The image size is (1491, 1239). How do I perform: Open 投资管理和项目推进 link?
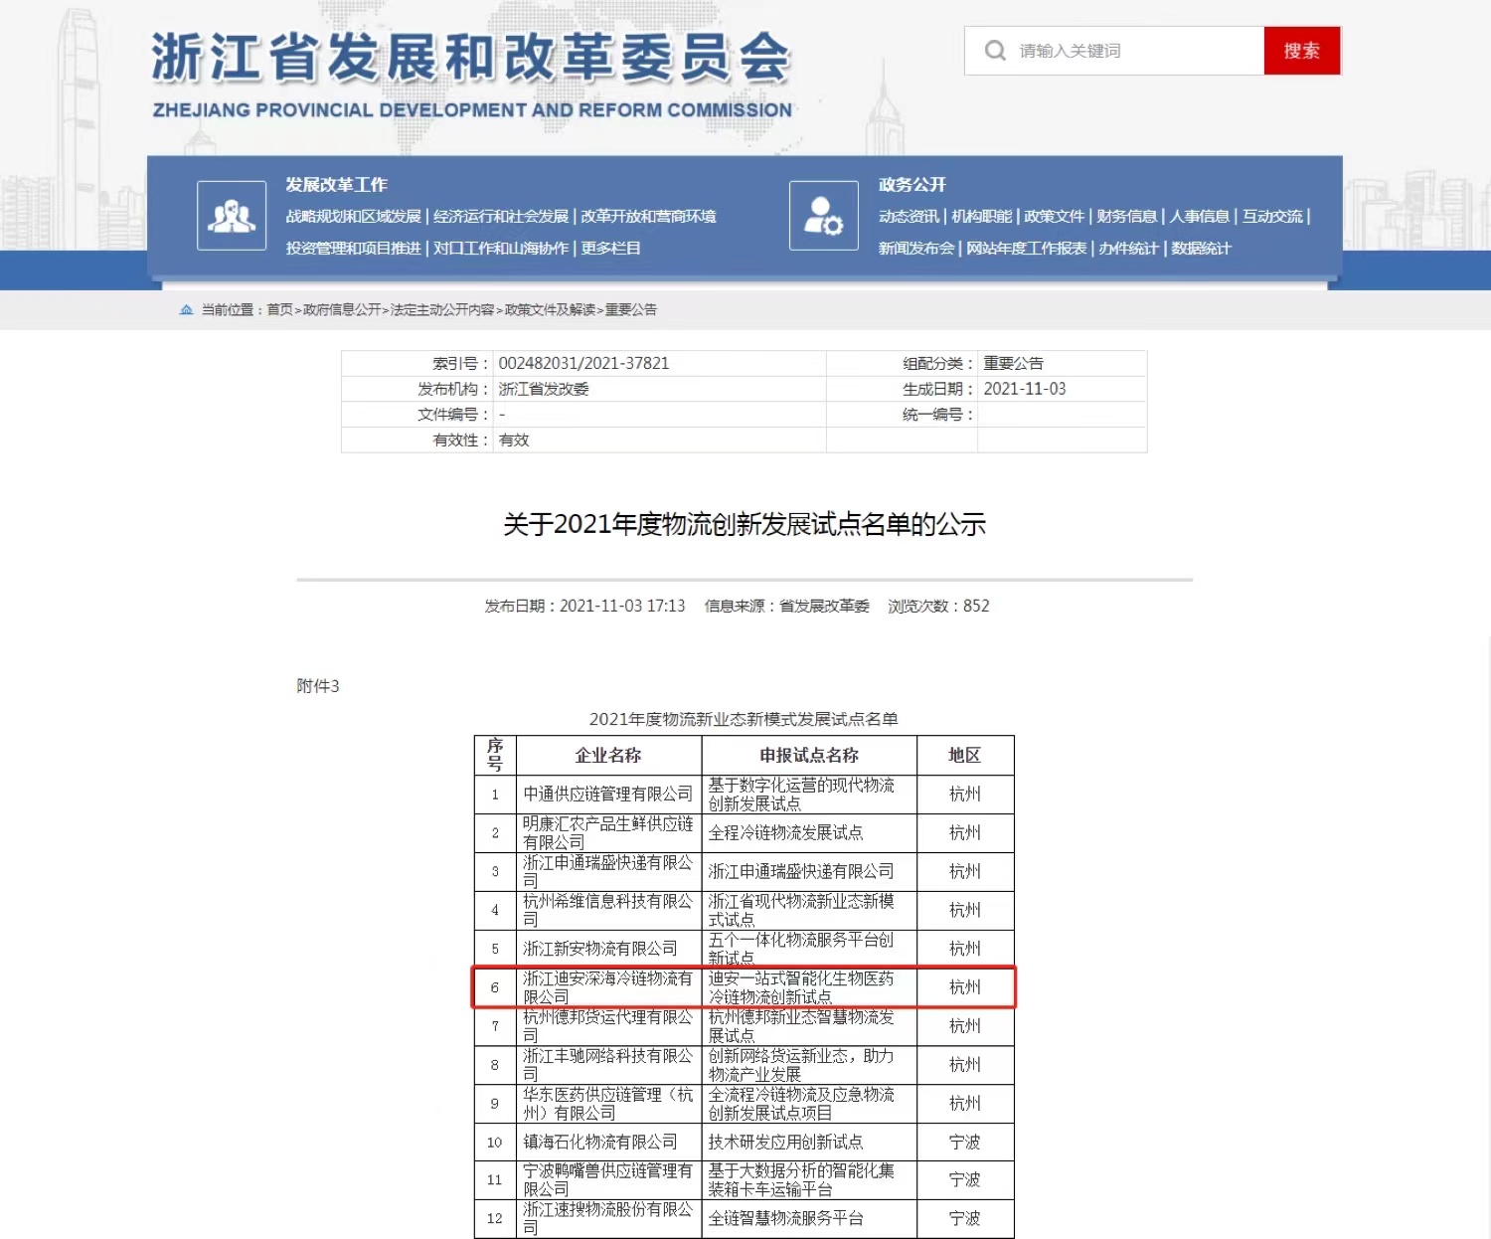[x=354, y=249]
